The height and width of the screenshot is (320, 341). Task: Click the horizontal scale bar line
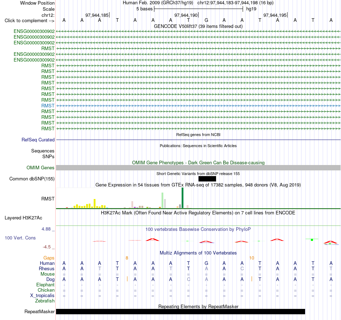click(198, 9)
